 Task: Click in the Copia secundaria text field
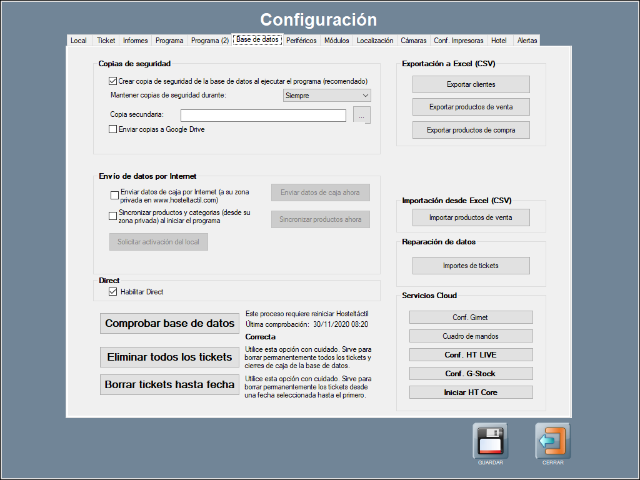click(263, 116)
